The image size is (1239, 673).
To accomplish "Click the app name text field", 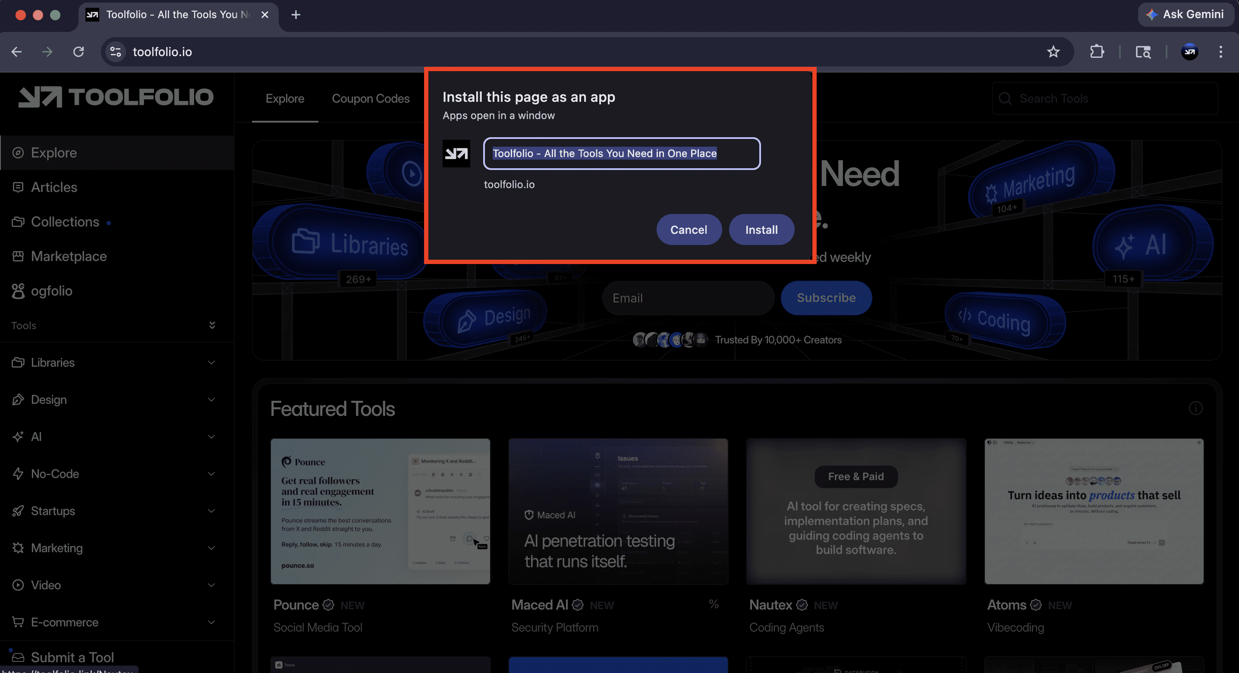I will (x=621, y=154).
